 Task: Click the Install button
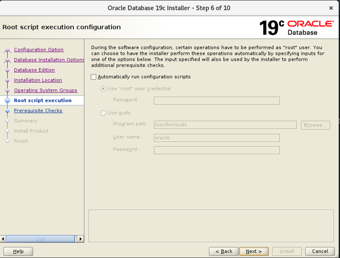click(x=287, y=251)
